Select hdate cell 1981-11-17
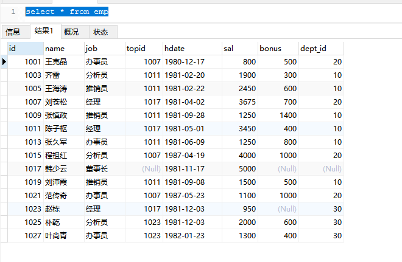 click(192, 168)
